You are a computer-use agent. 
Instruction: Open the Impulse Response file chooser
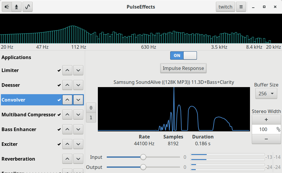pos(183,68)
